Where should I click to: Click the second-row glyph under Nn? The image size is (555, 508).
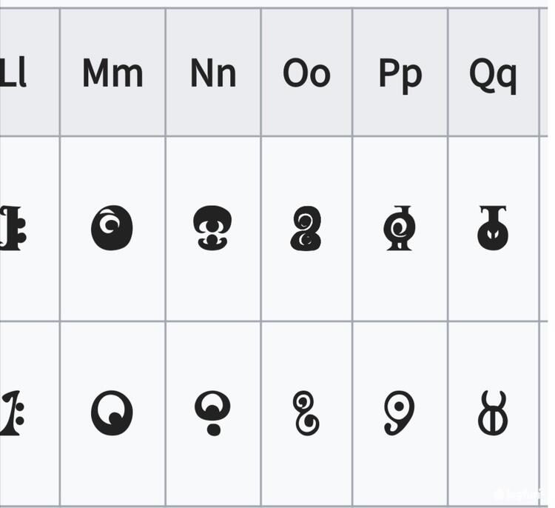pyautogui.click(x=212, y=413)
